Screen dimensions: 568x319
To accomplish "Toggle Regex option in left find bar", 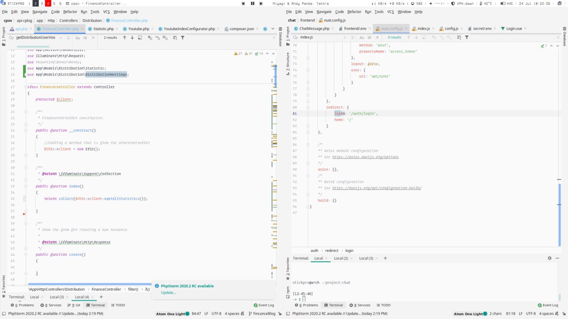I will [93, 37].
